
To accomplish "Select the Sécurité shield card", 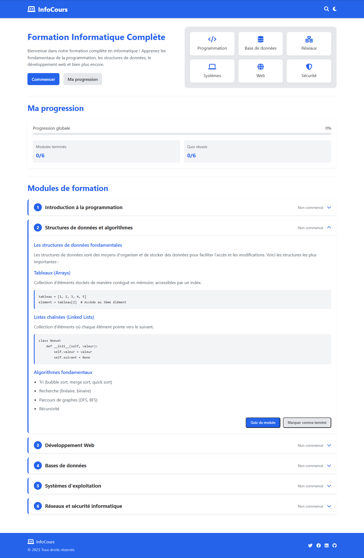I will click(x=309, y=71).
